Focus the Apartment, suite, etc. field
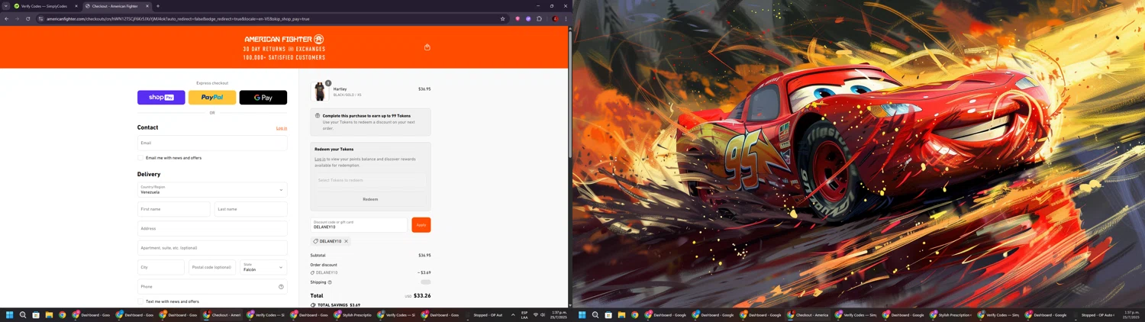 click(x=212, y=248)
